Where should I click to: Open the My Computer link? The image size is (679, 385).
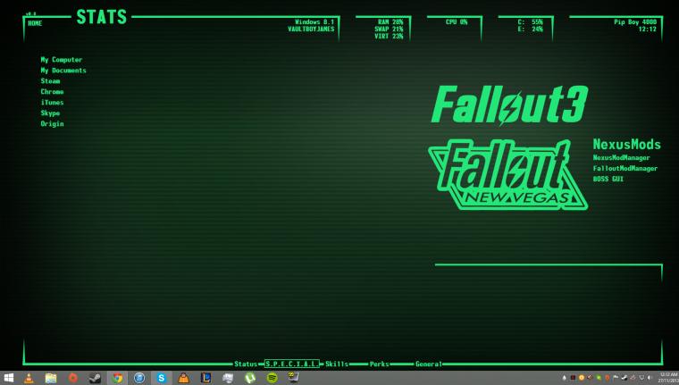point(62,60)
